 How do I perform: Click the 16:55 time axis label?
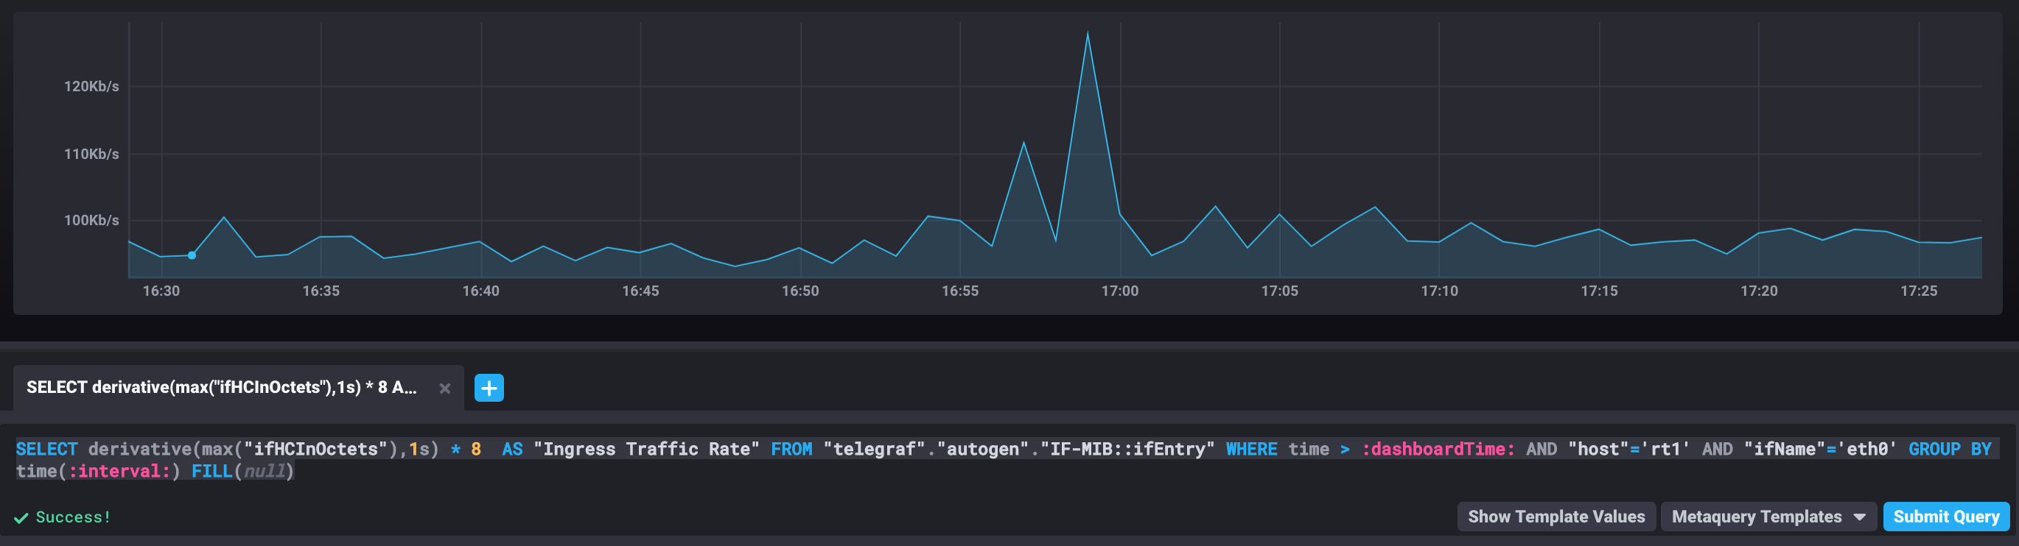point(959,291)
